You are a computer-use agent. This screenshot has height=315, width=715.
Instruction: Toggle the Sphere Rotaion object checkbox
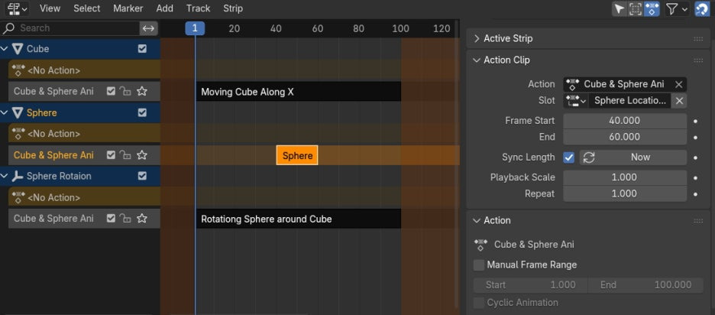tap(142, 176)
